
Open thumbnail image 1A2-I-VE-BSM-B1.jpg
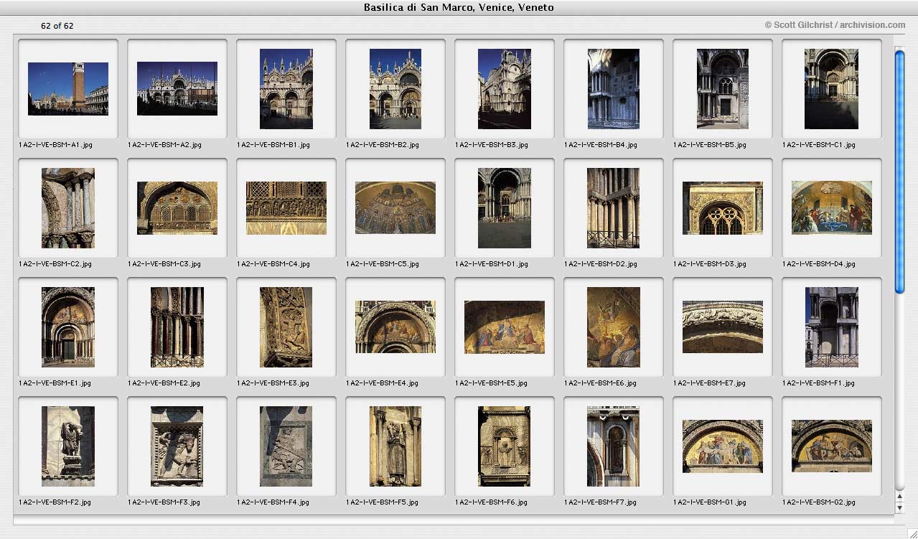(x=286, y=89)
